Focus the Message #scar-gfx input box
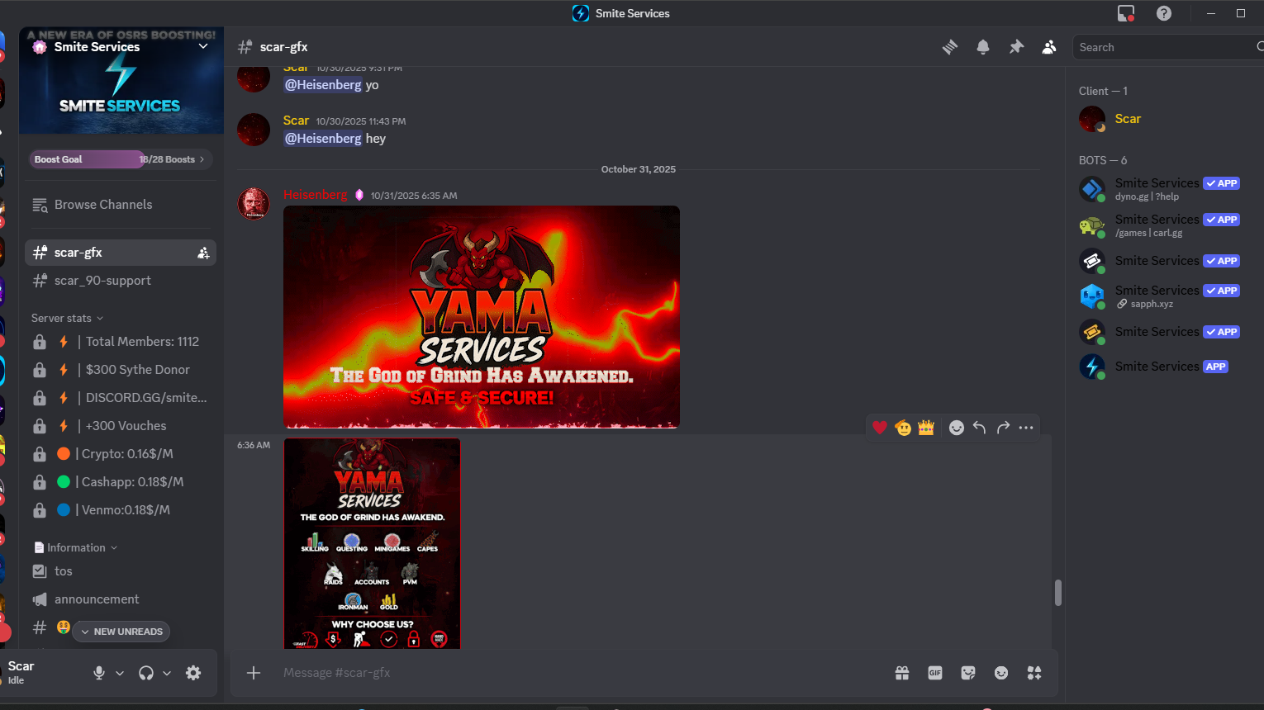This screenshot has width=1264, height=710. [x=578, y=673]
